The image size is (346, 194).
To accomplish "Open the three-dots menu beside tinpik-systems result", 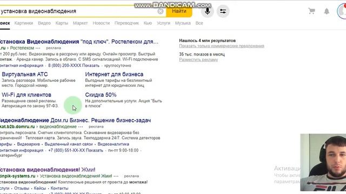I will [116, 176].
